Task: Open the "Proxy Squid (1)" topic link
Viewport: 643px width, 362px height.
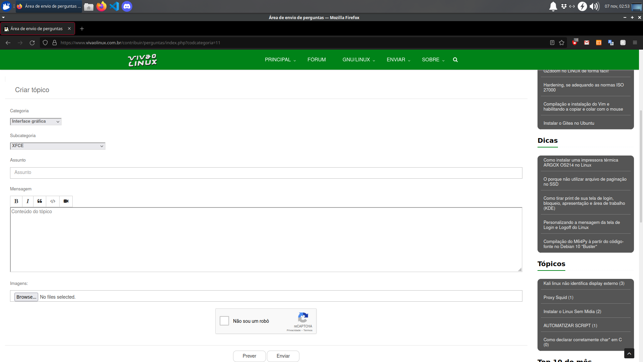Action: tap(558, 297)
